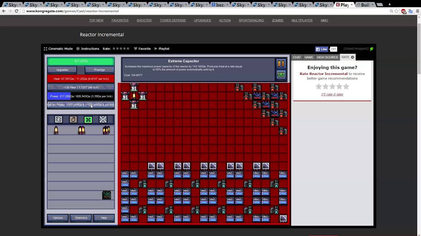This screenshot has width=421, height=236.
Task: Click the fifth star next to Rate label
Action: [x=128, y=49]
